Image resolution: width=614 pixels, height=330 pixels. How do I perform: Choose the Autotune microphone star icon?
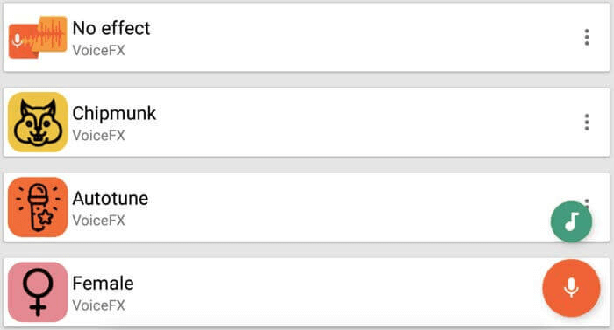[38, 207]
